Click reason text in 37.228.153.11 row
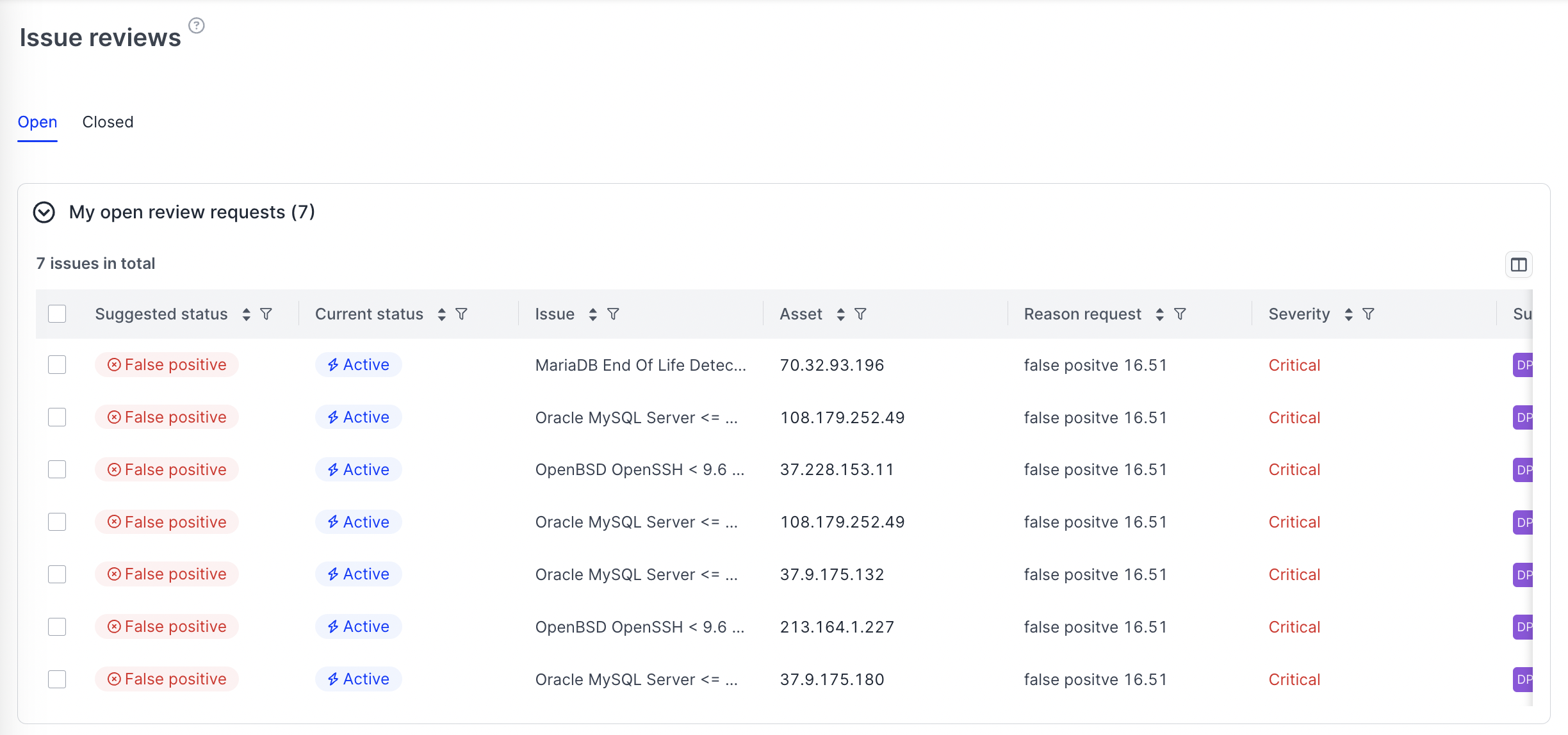This screenshot has width=1568, height=735. click(x=1095, y=470)
